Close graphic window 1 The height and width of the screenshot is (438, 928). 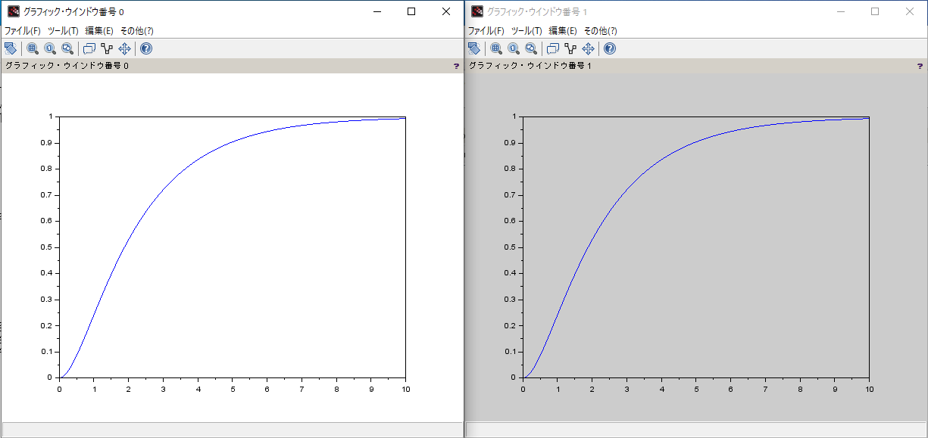click(x=910, y=11)
